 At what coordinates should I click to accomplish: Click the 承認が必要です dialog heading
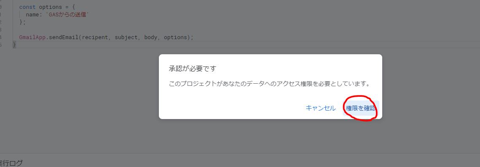pyautogui.click(x=193, y=69)
